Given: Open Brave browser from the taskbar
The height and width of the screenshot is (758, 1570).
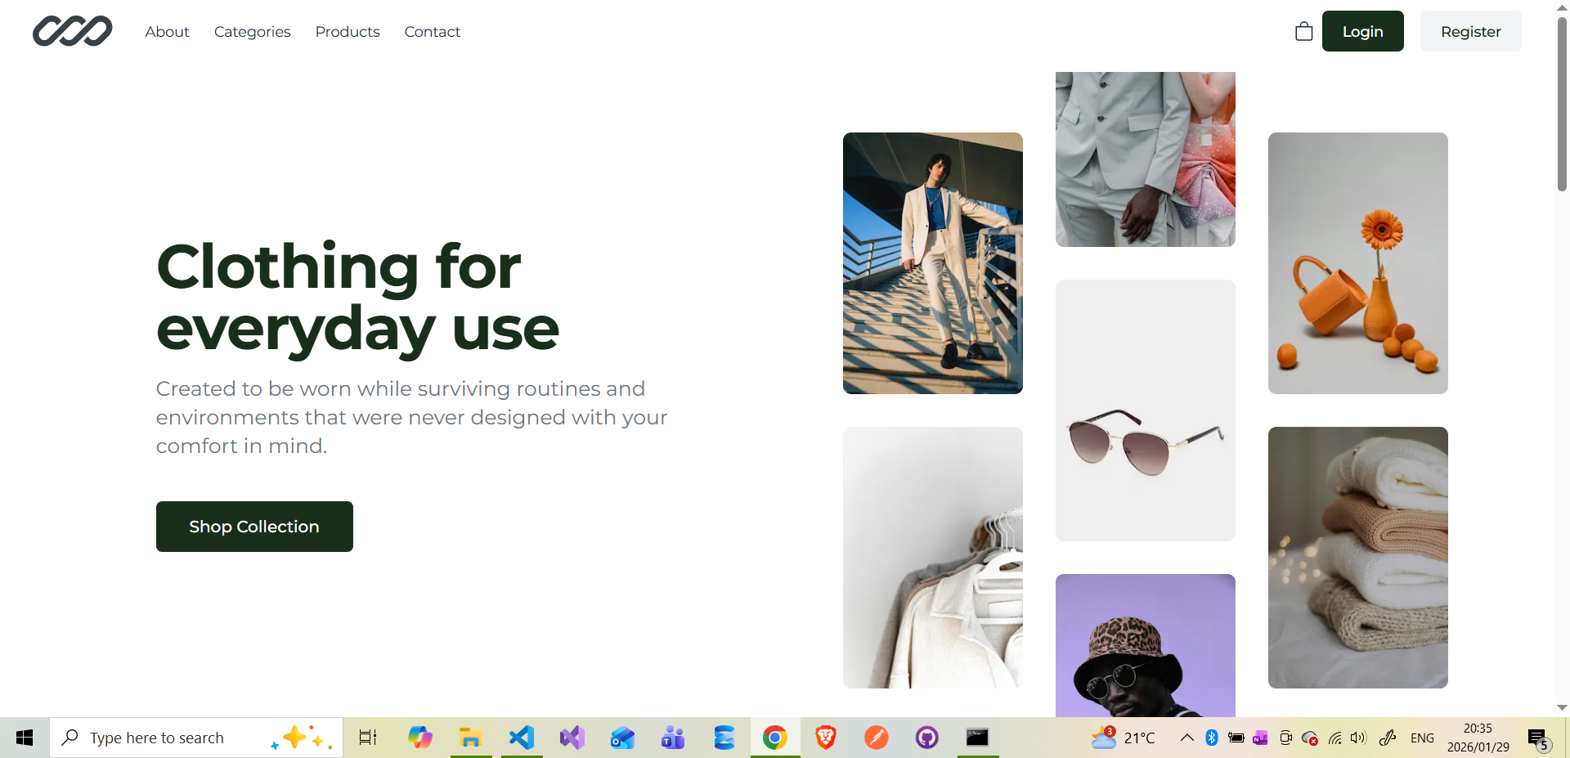Looking at the screenshot, I should click(x=825, y=738).
